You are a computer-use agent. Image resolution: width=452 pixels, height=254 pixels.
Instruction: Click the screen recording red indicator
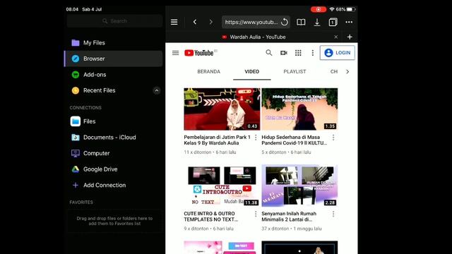[x=319, y=9]
